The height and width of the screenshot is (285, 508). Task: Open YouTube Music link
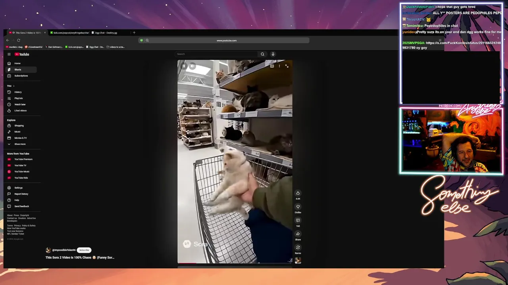pos(21,171)
